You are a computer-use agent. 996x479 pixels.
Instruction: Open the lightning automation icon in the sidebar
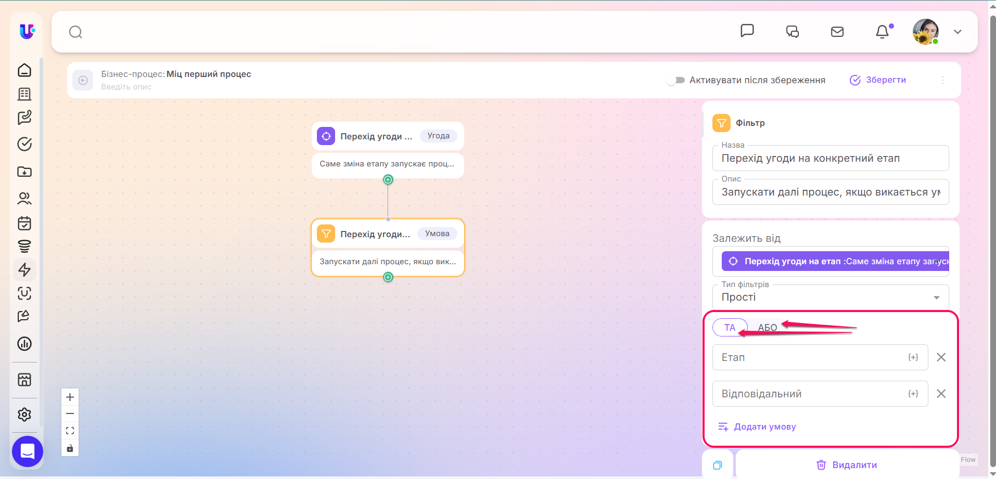coord(24,269)
